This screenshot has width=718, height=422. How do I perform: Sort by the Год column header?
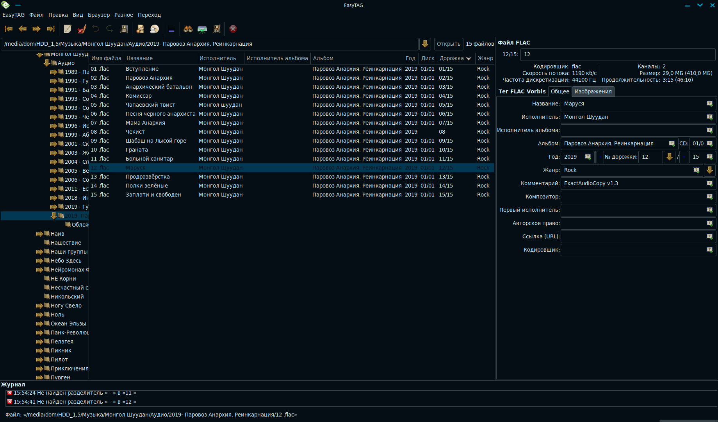pyautogui.click(x=410, y=58)
